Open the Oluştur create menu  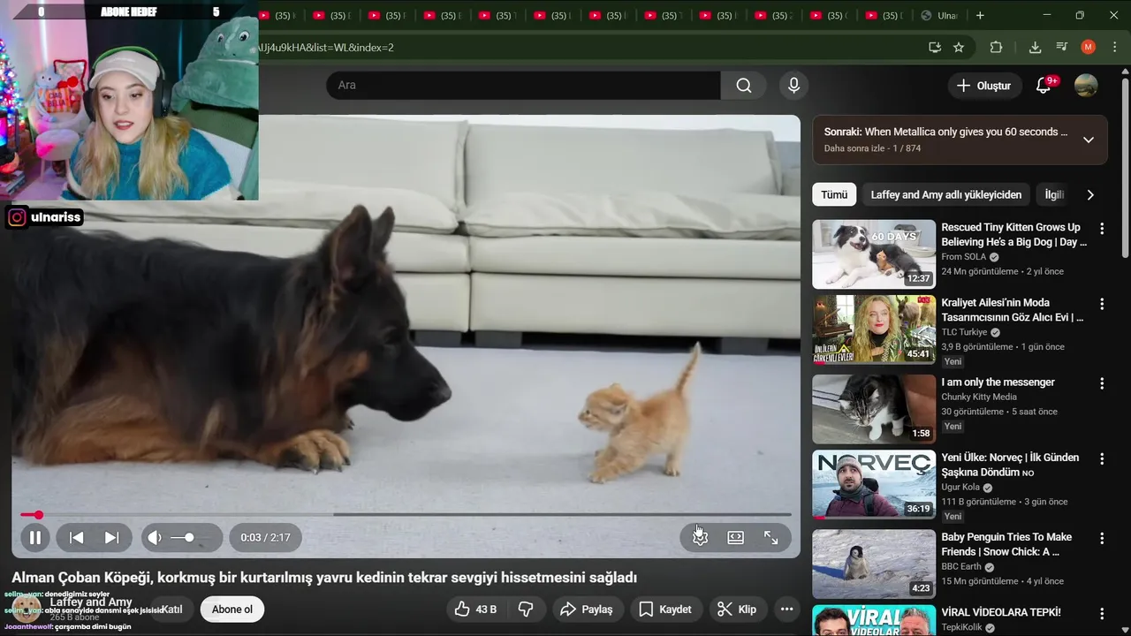coord(983,86)
